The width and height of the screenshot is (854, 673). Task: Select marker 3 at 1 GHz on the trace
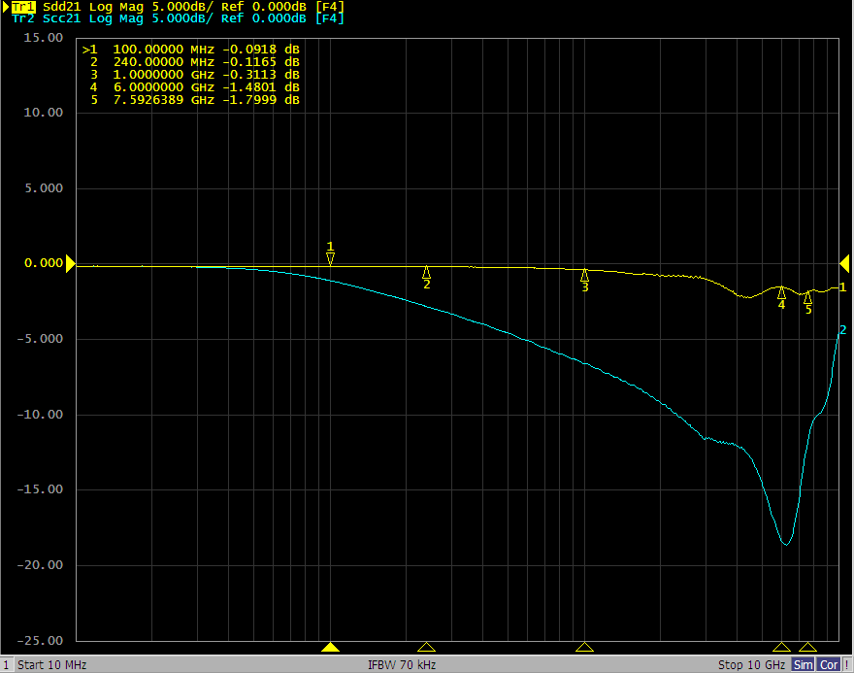[x=584, y=276]
